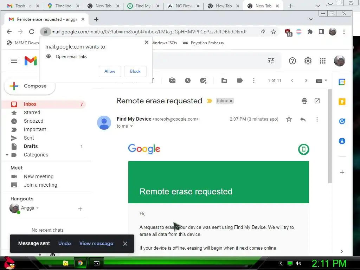Open tab list dropdown in outer Chrome window
Image resolution: width=360 pixels, height=270 pixels.
click(318, 6)
